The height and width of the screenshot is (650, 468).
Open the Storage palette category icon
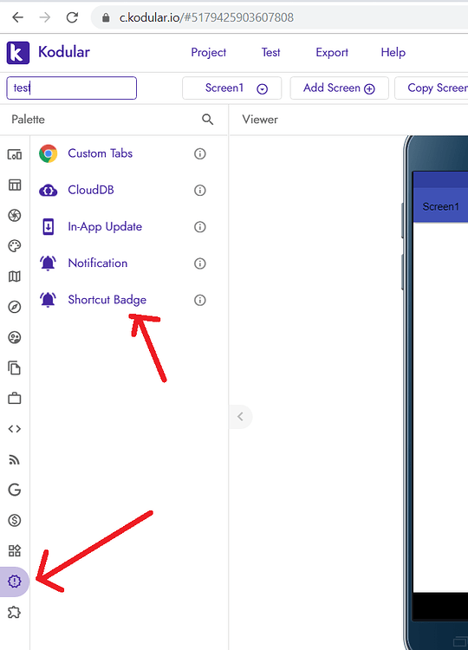point(15,367)
